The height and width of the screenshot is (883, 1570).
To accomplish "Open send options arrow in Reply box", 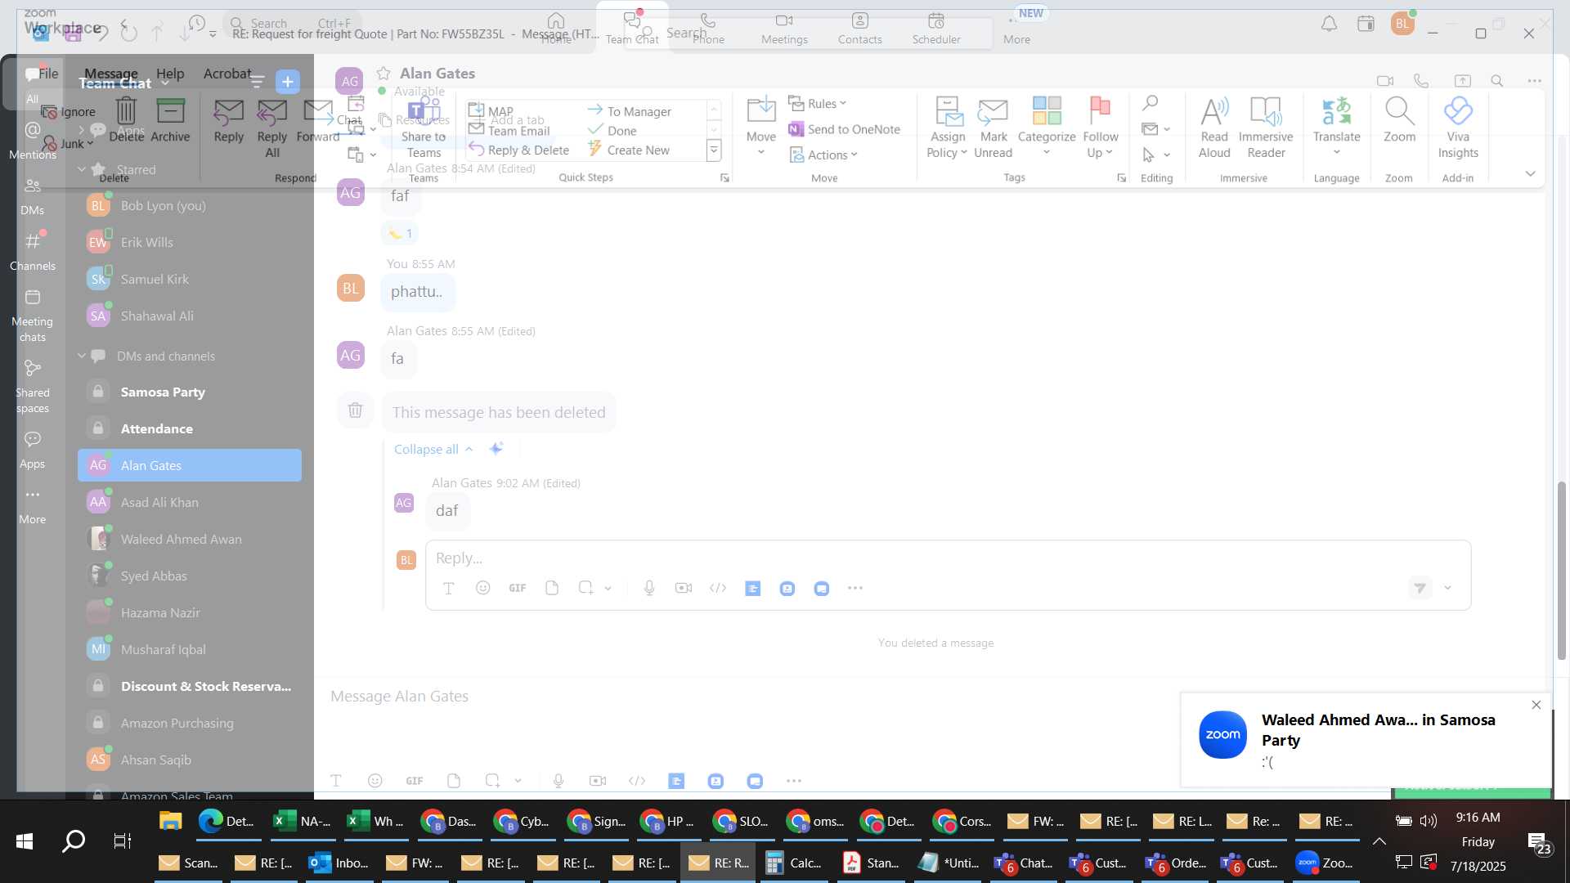I will [x=1447, y=588].
